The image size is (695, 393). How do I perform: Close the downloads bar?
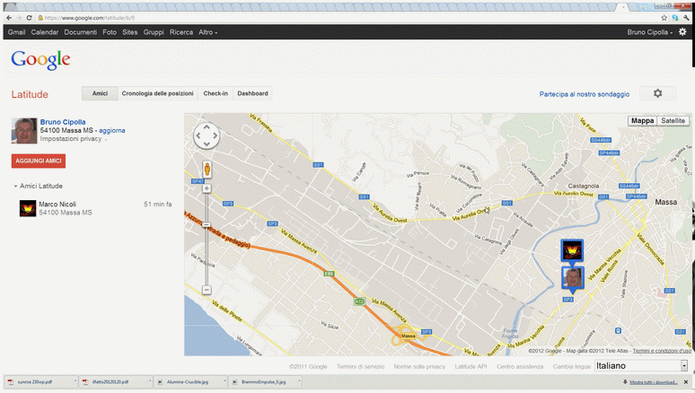pos(686,382)
